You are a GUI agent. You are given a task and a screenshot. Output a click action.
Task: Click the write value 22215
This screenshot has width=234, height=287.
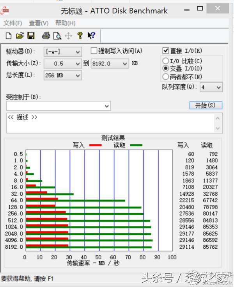(187, 200)
